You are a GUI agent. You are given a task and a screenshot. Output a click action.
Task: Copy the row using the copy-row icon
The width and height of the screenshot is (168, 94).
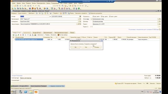click(x=16, y=35)
